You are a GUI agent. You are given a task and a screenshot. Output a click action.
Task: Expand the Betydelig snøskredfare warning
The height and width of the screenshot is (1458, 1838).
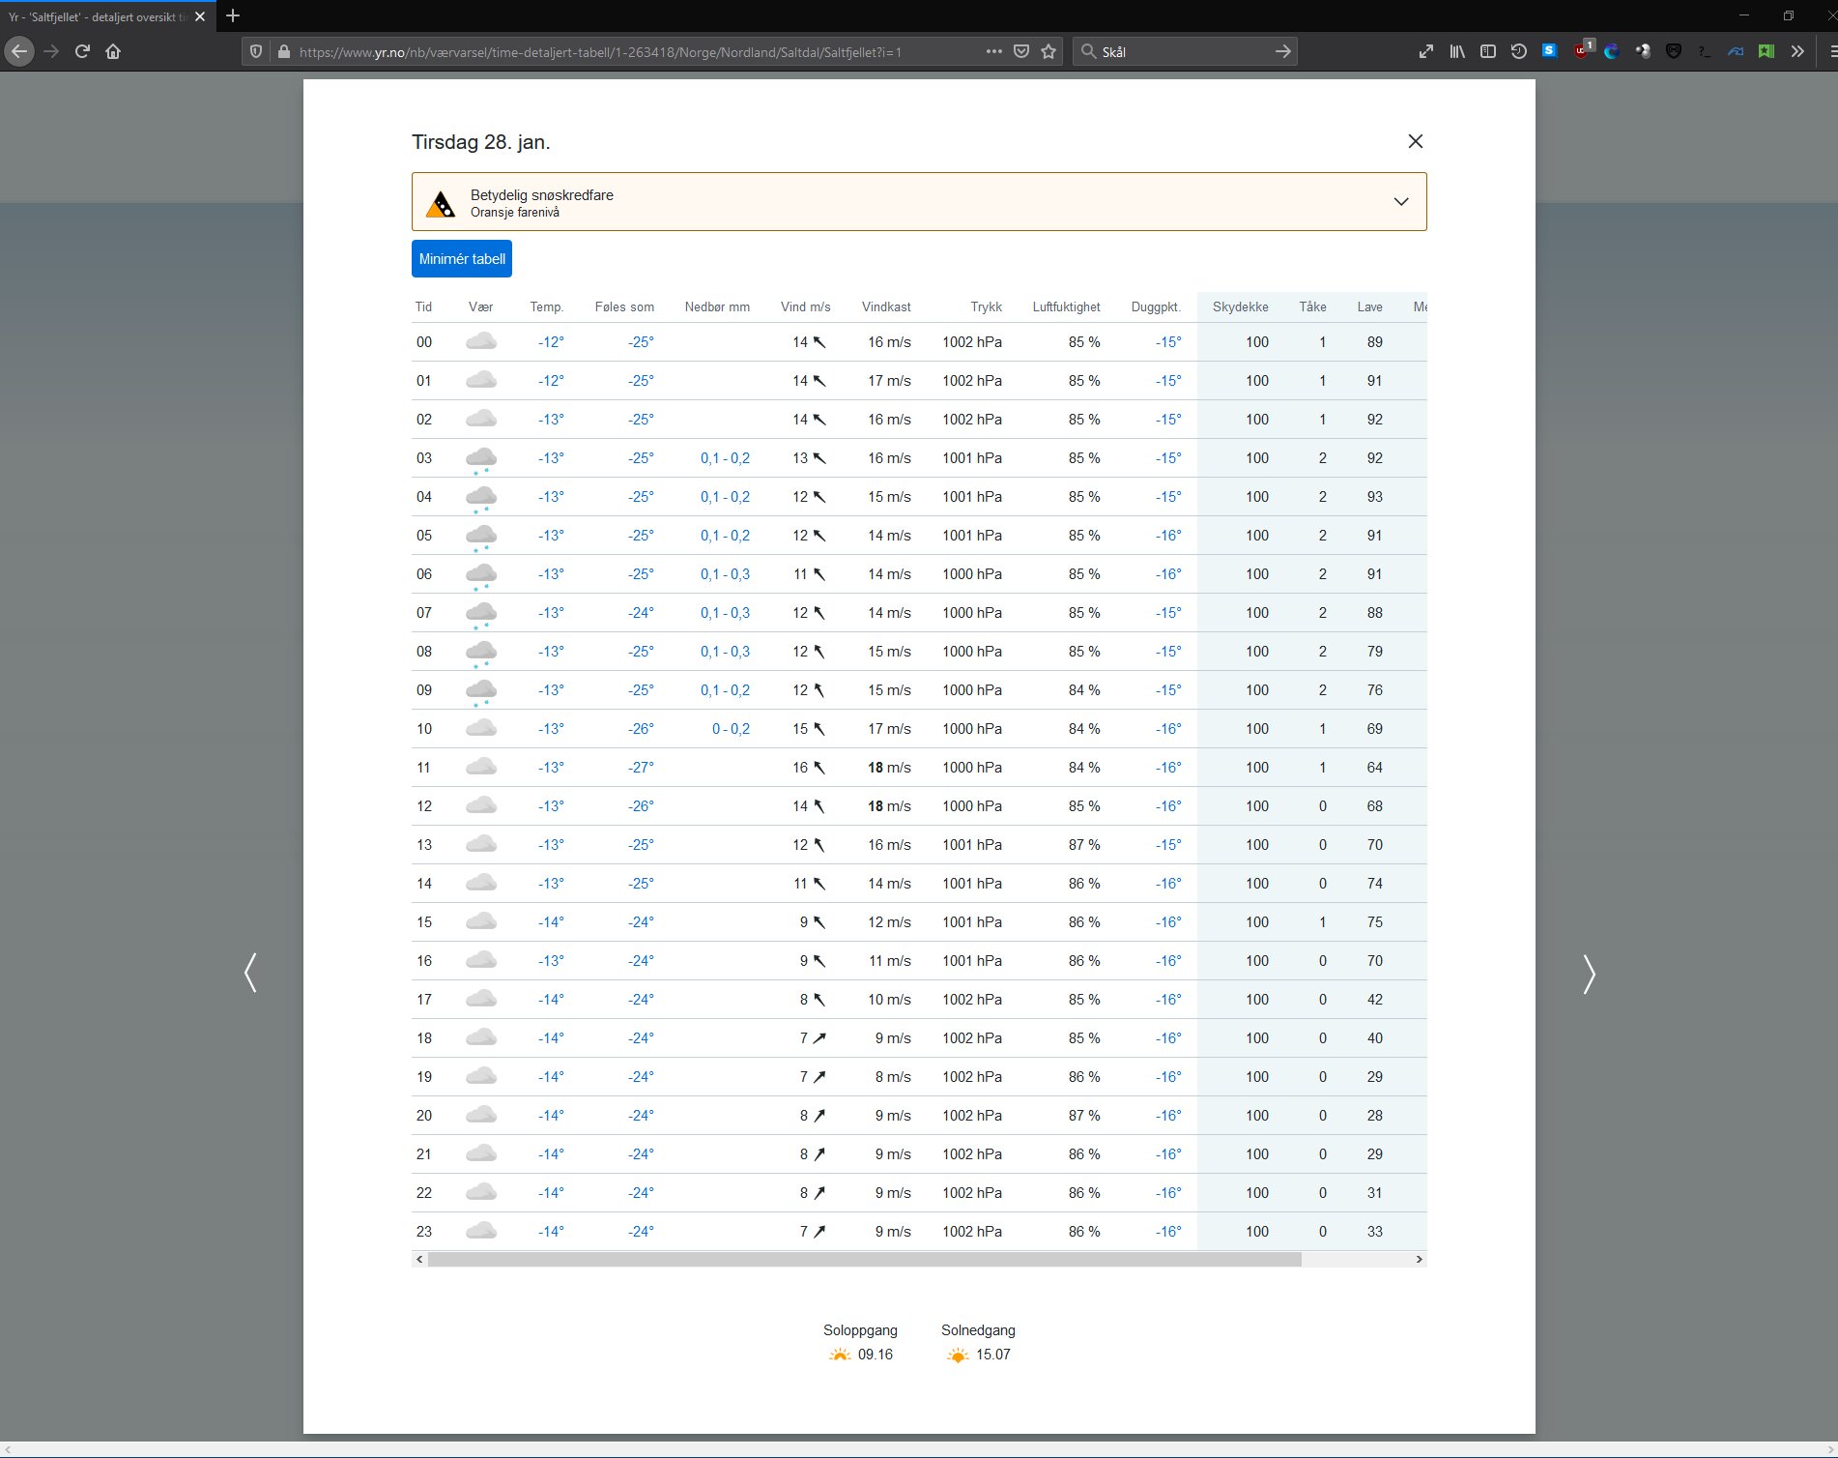click(1400, 202)
